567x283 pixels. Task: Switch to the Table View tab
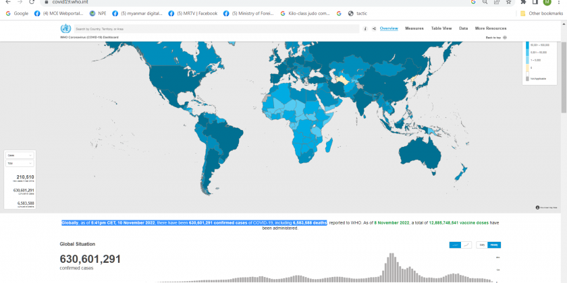pos(441,28)
